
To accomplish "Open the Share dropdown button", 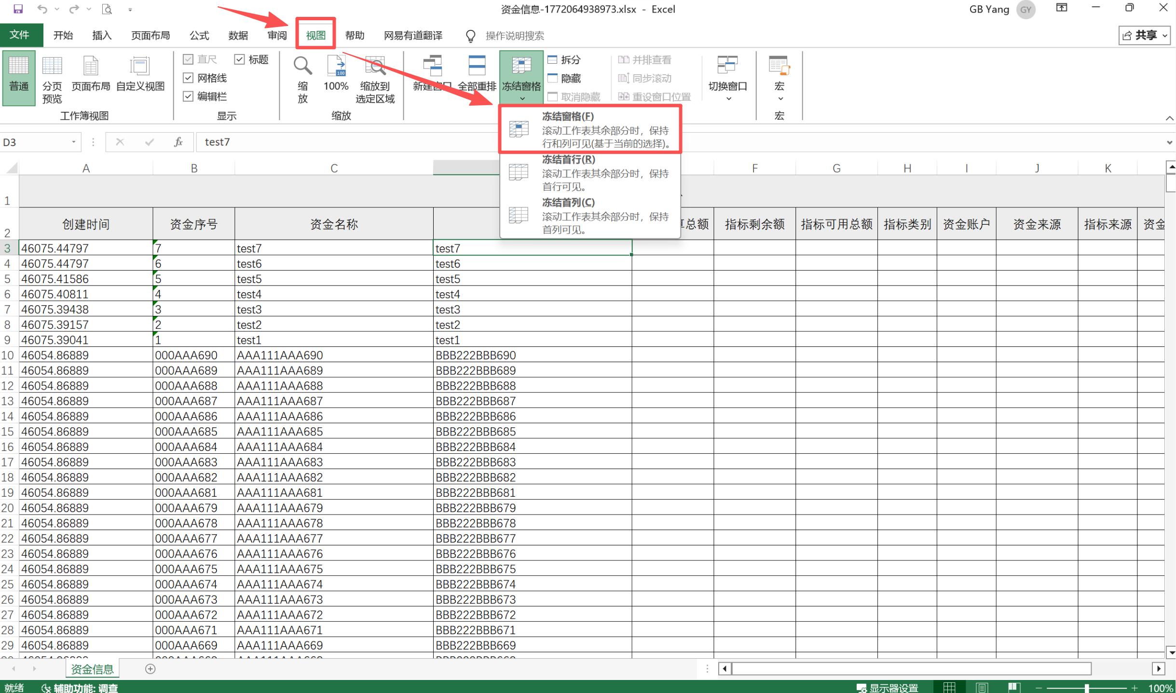I will (1144, 35).
